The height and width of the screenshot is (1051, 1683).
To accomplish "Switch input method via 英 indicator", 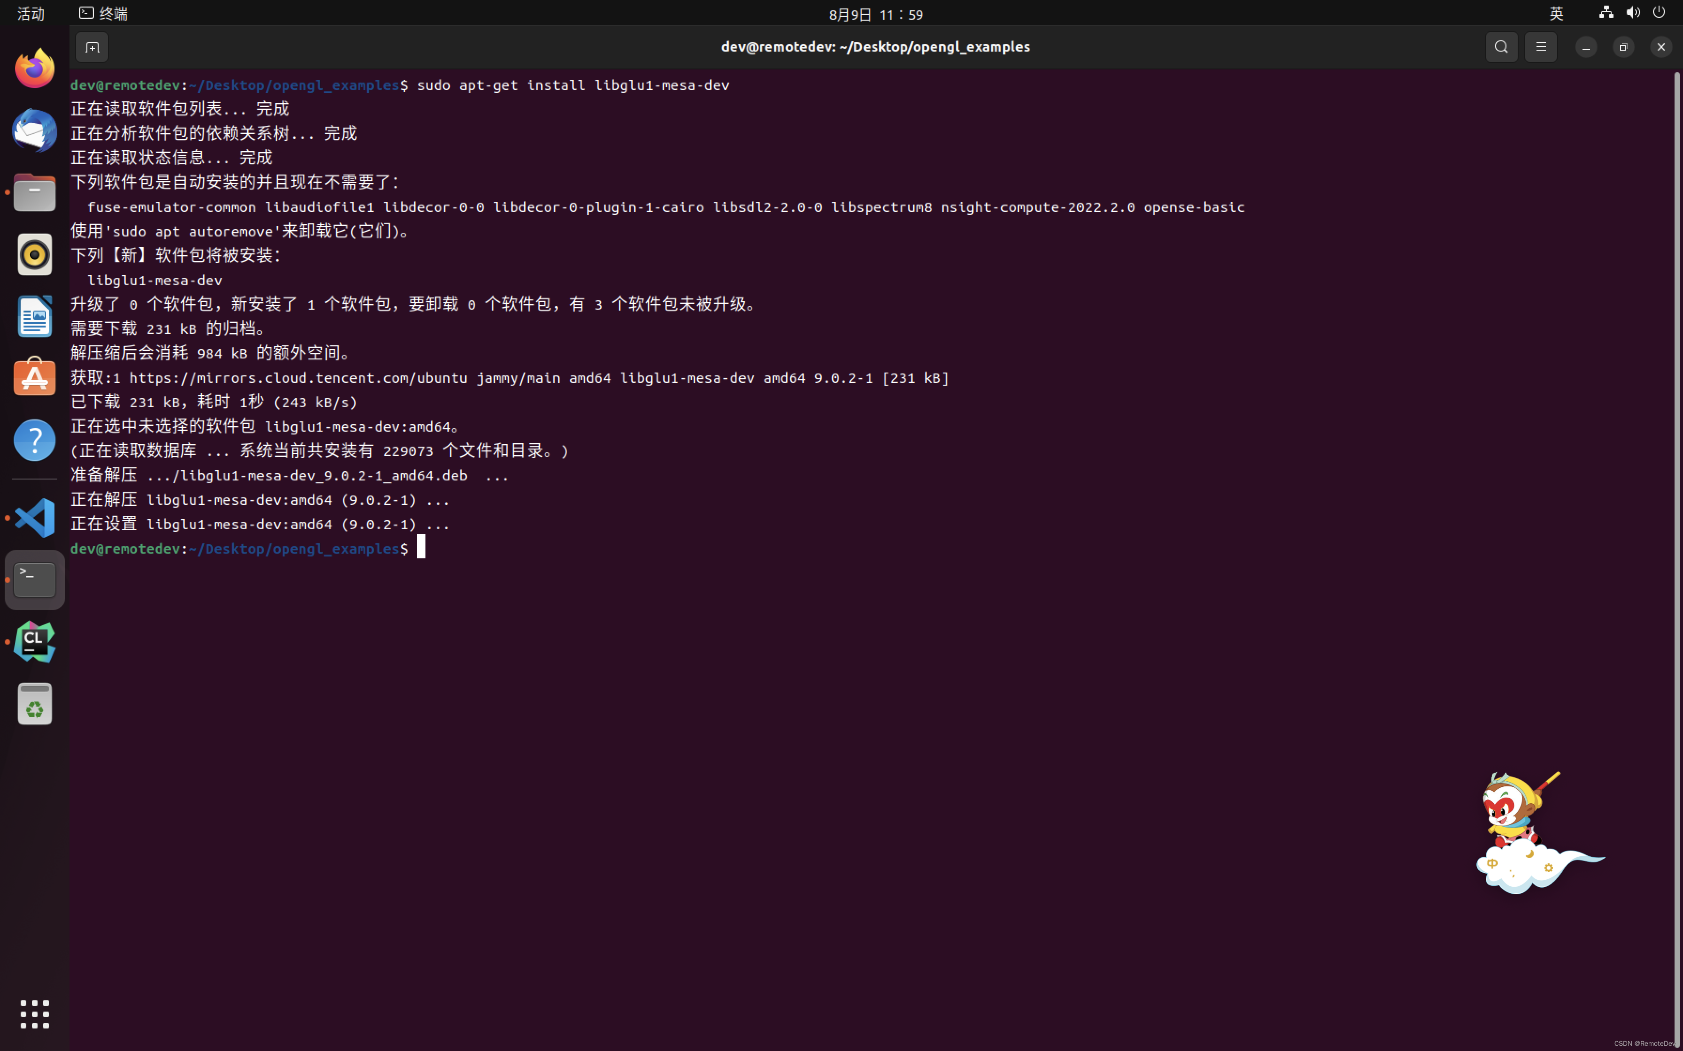I will [1556, 13].
